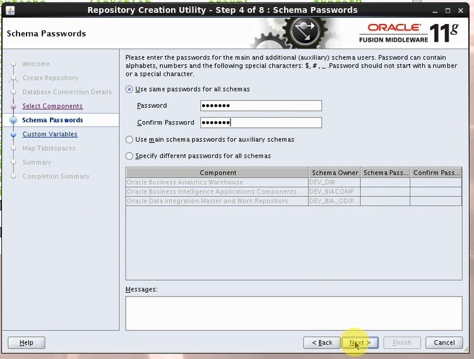
Task: Click the Select Components step bullet icon
Action: click(x=13, y=107)
